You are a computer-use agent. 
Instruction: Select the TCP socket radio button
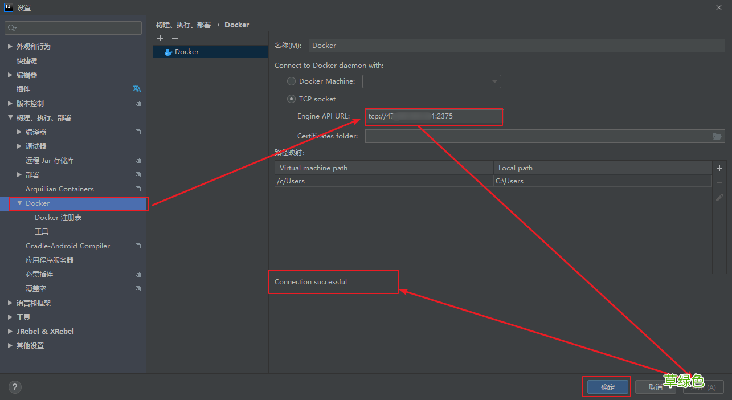click(x=292, y=99)
